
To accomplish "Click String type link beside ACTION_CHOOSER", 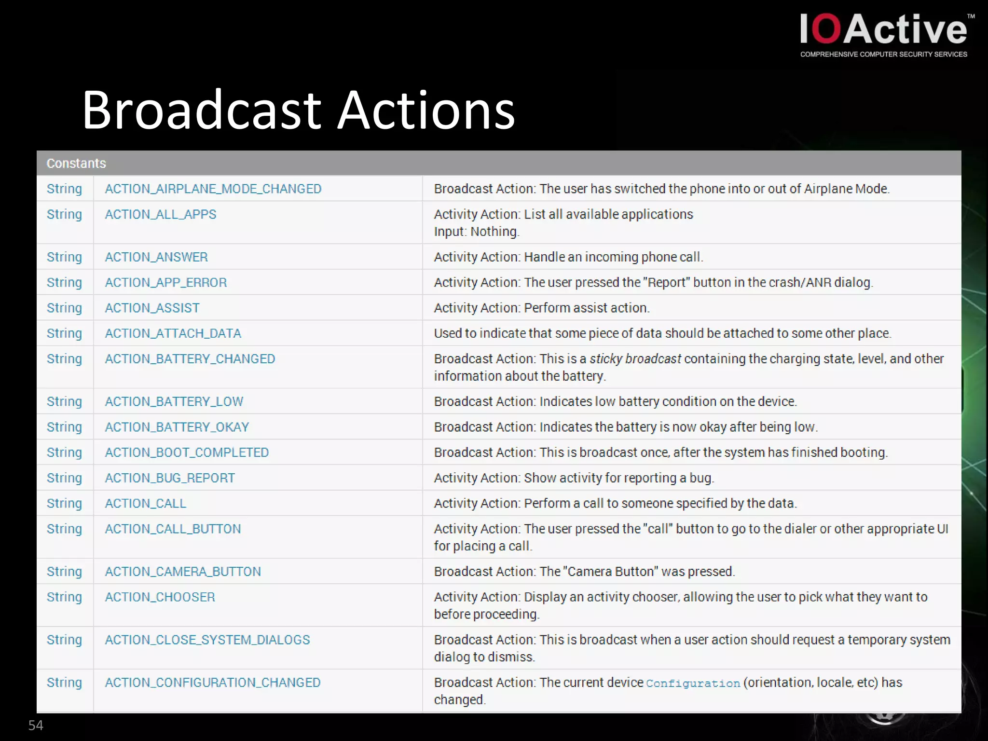I will point(64,597).
